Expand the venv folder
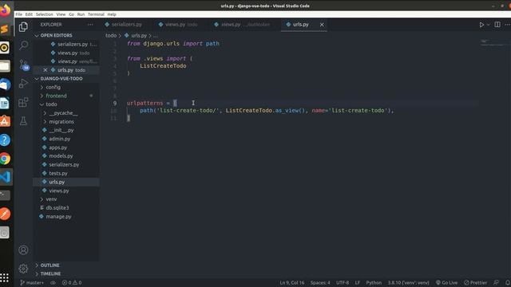The height and width of the screenshot is (287, 511). 51,199
